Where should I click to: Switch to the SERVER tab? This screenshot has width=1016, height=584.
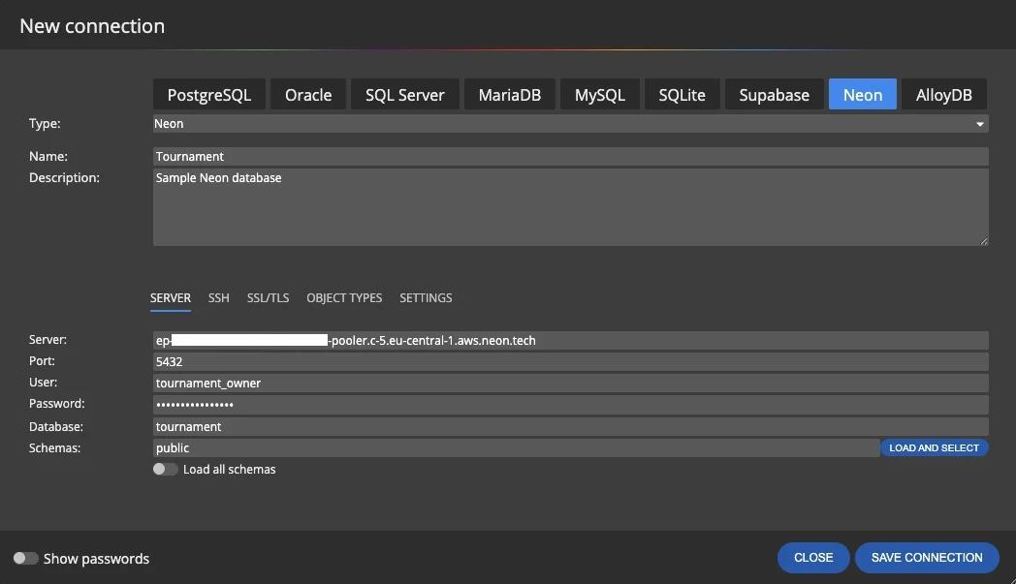click(171, 298)
